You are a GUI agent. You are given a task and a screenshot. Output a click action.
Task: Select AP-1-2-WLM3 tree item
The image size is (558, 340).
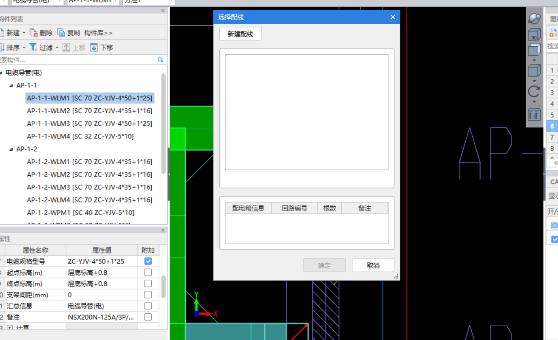(x=90, y=187)
